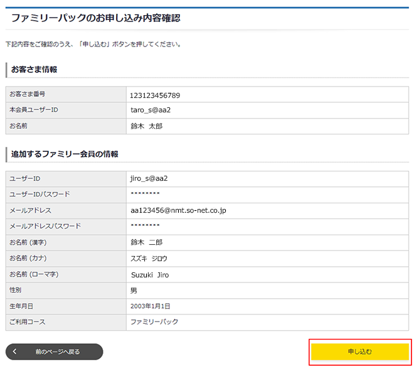Click the お客さま情報 section heading
This screenshot has height=369, width=414.
click(x=34, y=69)
